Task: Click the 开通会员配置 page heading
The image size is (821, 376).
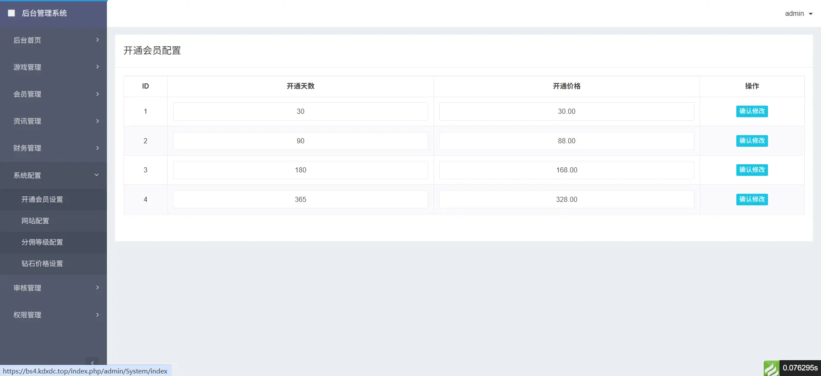Action: pos(152,50)
